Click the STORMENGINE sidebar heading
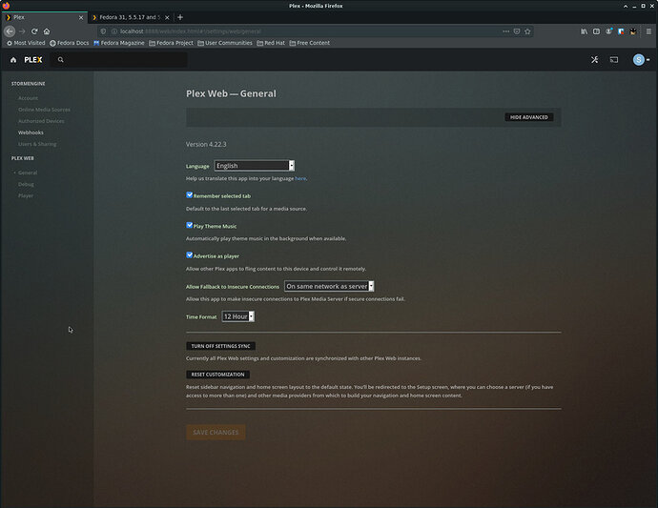Screen dimensions: 658x508 click(x=28, y=84)
